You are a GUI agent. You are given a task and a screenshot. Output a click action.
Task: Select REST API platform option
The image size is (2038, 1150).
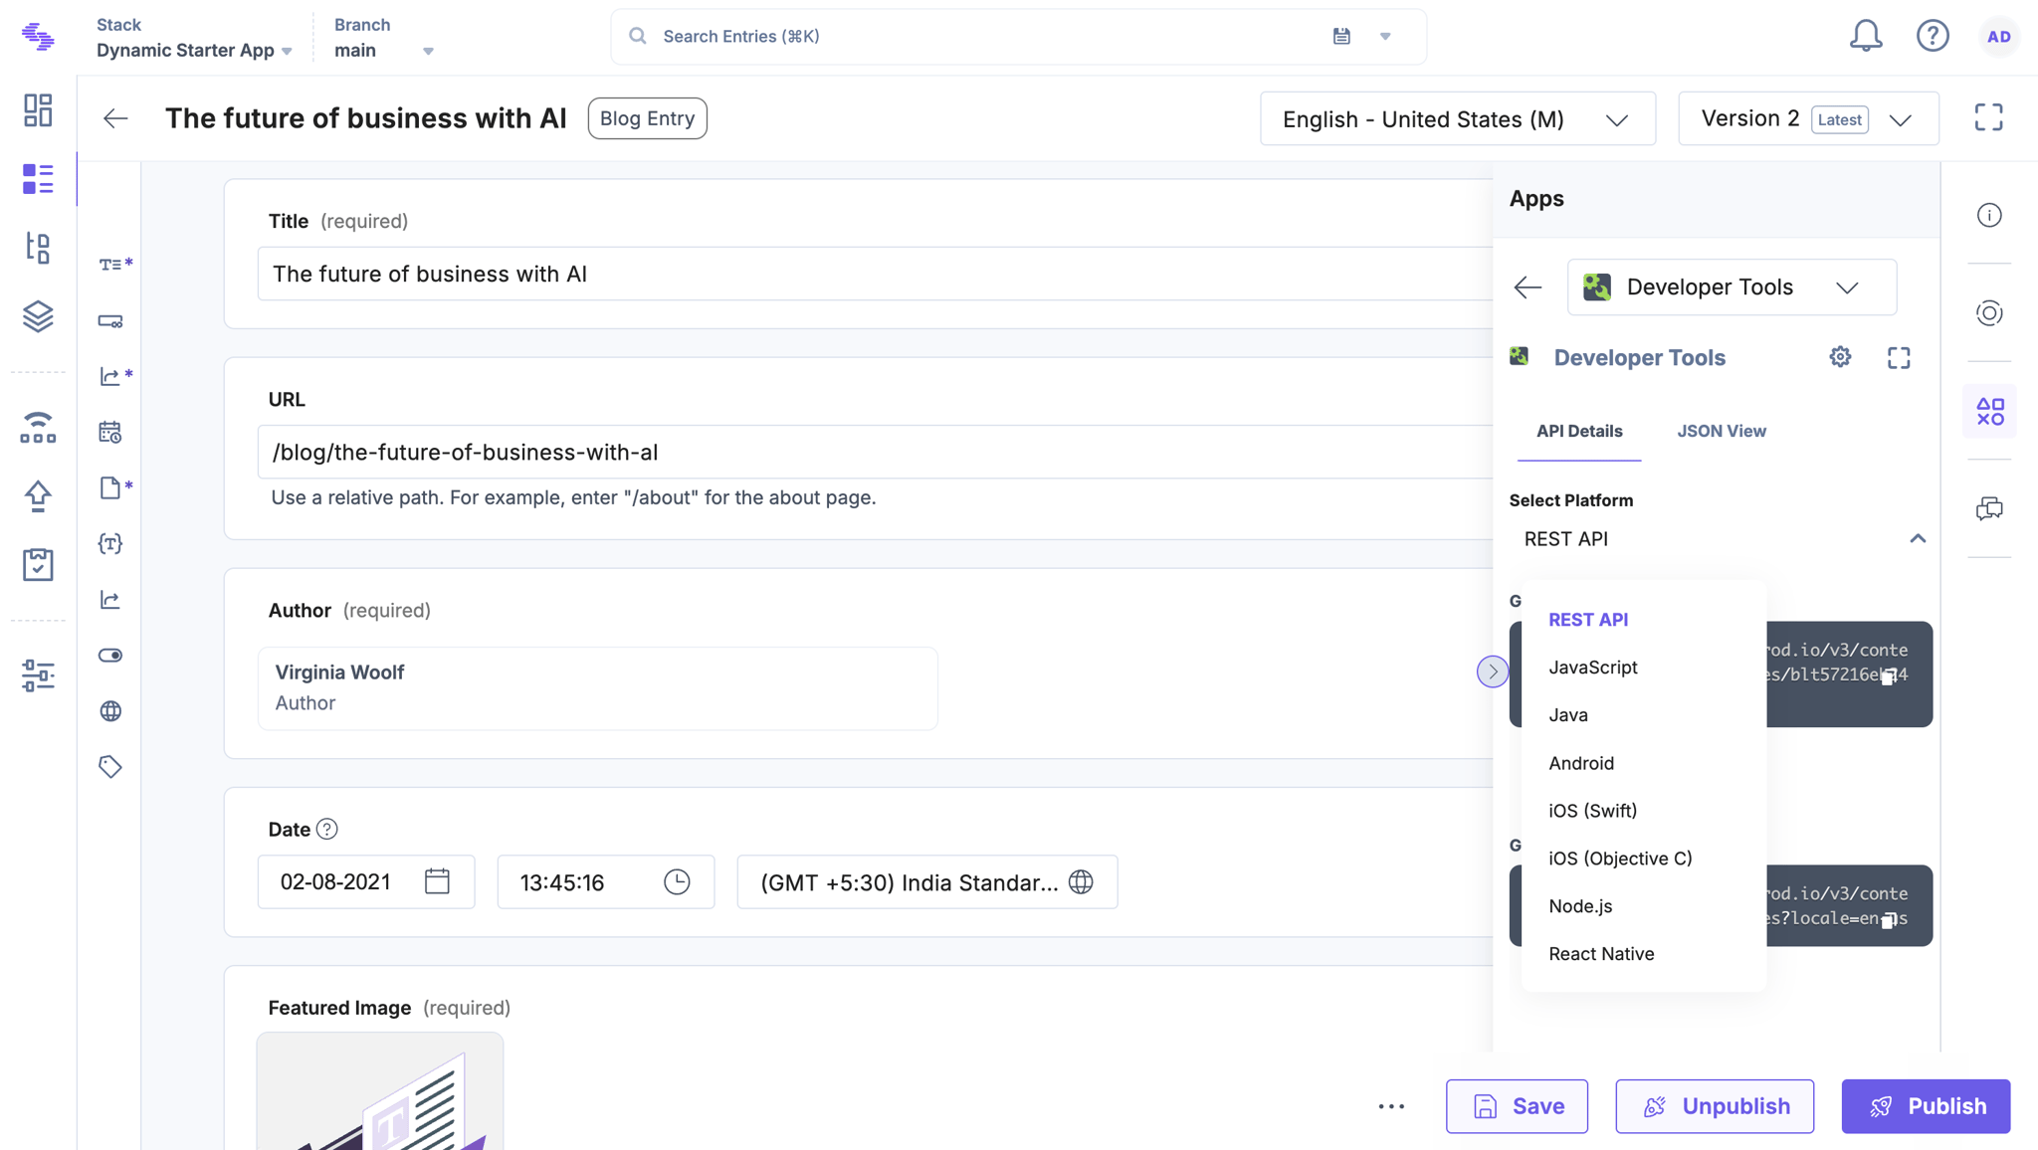1588,619
